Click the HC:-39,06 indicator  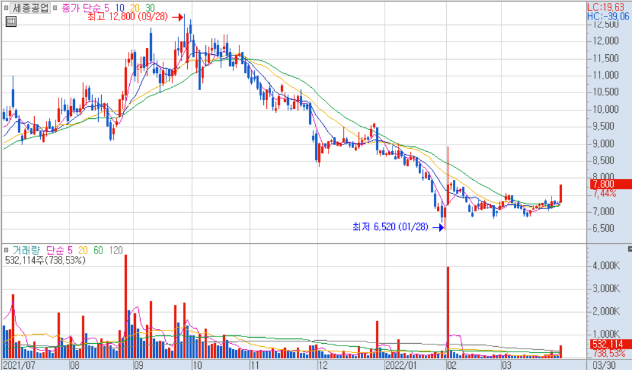point(608,16)
